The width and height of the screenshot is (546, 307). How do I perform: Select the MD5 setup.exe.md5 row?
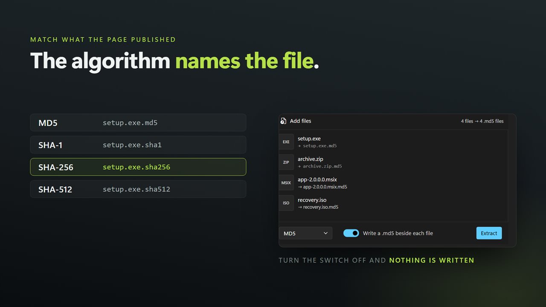[138, 123]
